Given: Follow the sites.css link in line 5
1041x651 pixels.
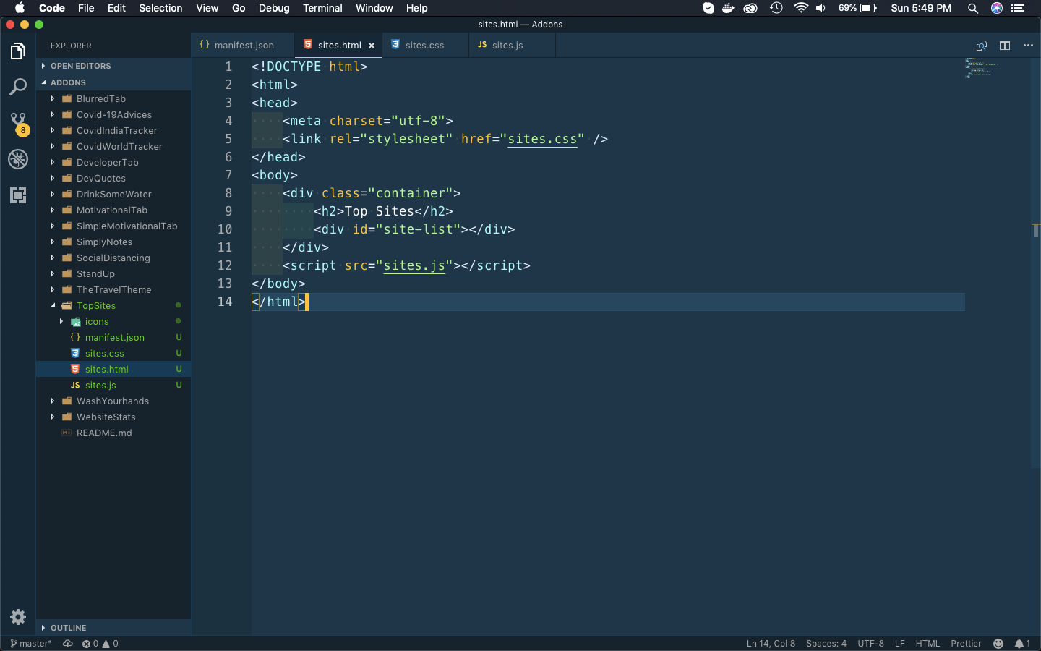Looking at the screenshot, I should coord(542,139).
